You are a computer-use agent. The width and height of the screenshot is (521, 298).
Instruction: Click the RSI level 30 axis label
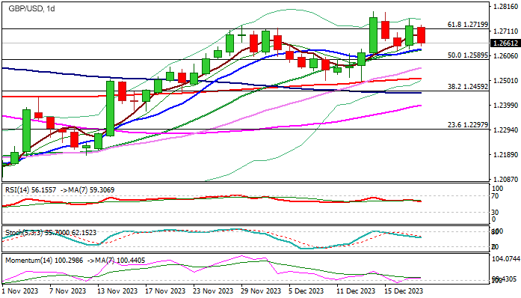tap(495, 212)
